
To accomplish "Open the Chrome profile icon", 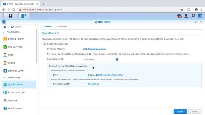I will tap(196, 10).
